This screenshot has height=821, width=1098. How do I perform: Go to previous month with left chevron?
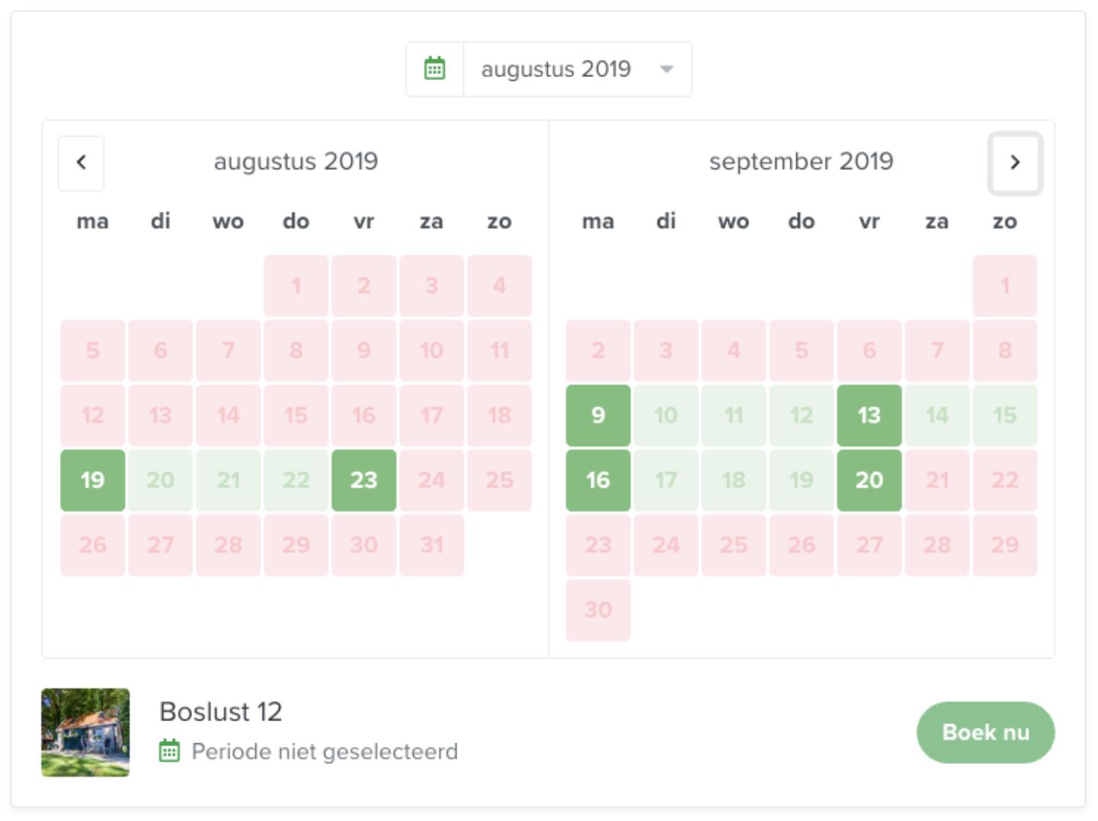(82, 162)
